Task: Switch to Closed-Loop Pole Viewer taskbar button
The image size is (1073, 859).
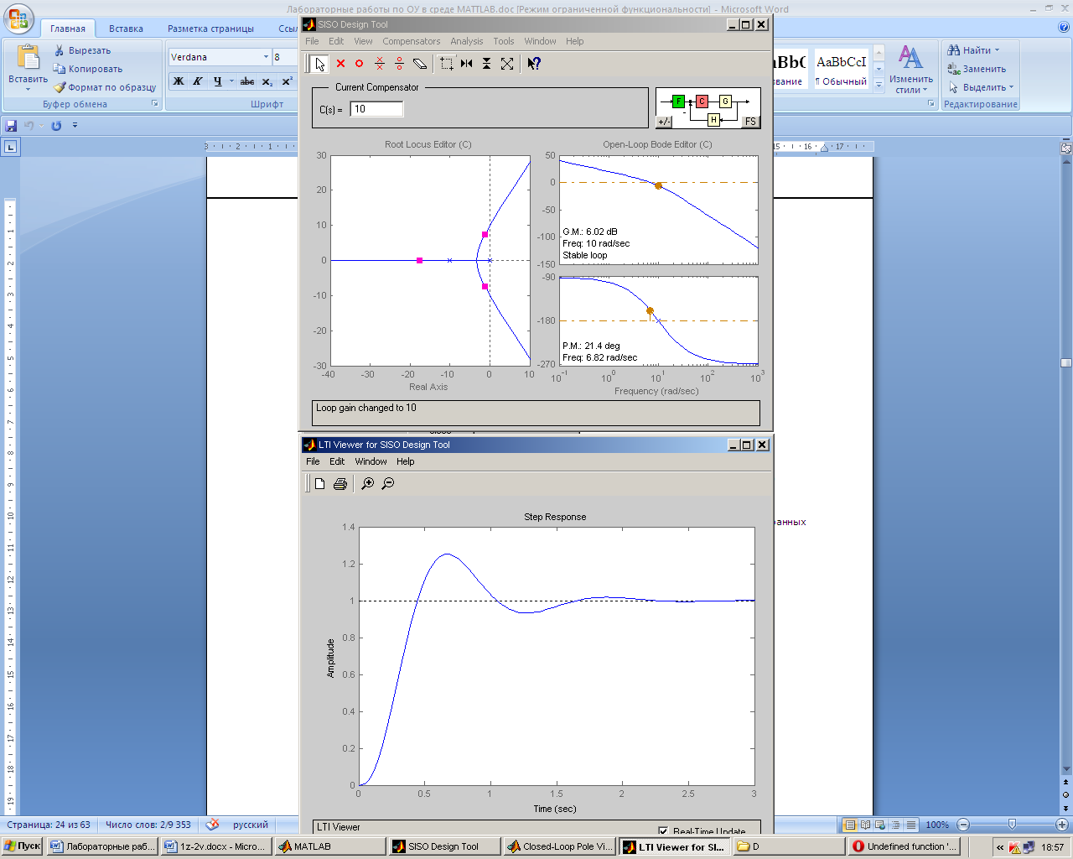Action: [558, 846]
